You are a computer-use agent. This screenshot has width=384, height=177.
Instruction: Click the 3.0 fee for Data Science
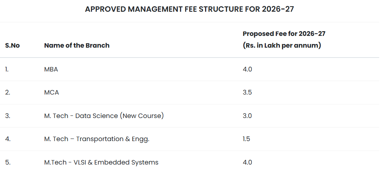coord(247,116)
